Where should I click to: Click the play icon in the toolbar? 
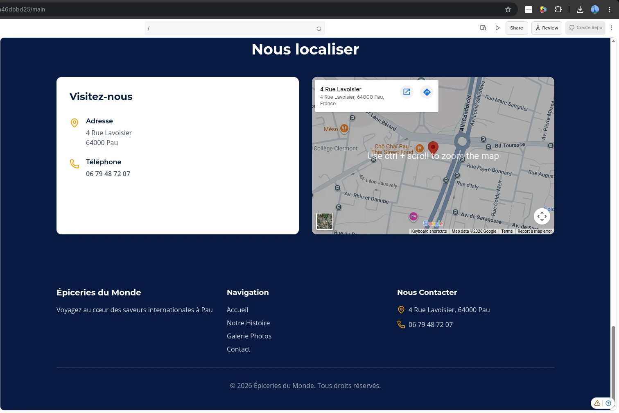pyautogui.click(x=497, y=28)
